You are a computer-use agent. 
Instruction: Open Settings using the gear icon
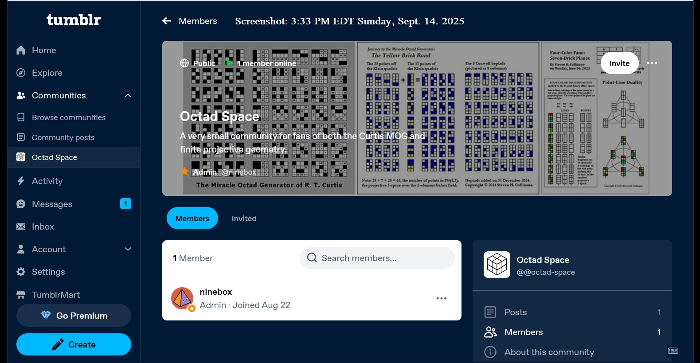click(21, 272)
